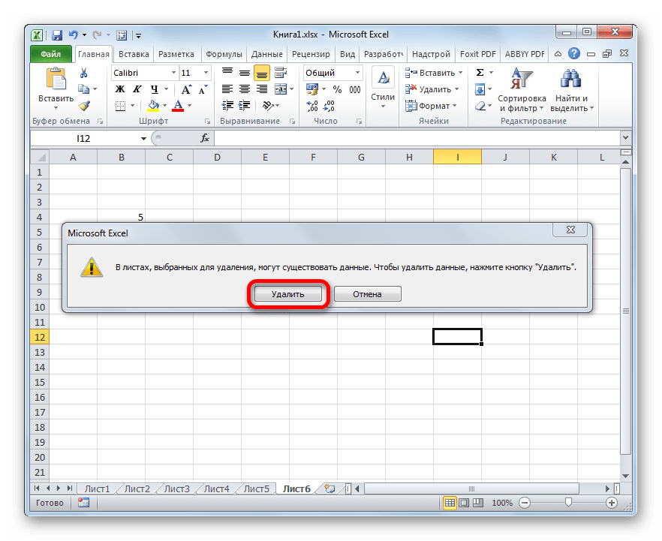The width and height of the screenshot is (662, 541).
Task: Click the large Paste (Вставить) clipboard icon
Action: (56, 79)
